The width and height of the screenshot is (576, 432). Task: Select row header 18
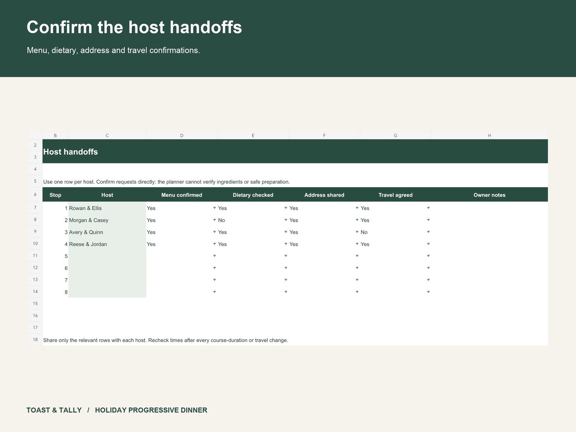[35, 340]
